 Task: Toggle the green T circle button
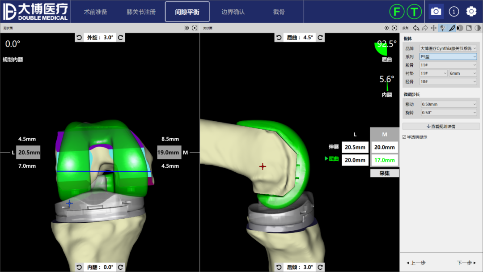414,12
